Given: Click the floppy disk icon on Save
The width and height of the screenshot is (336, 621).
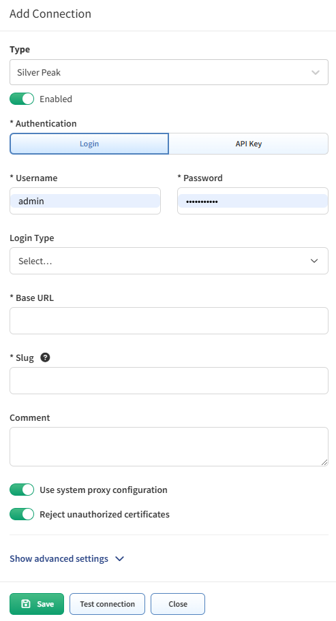Looking at the screenshot, I should coord(26,603).
